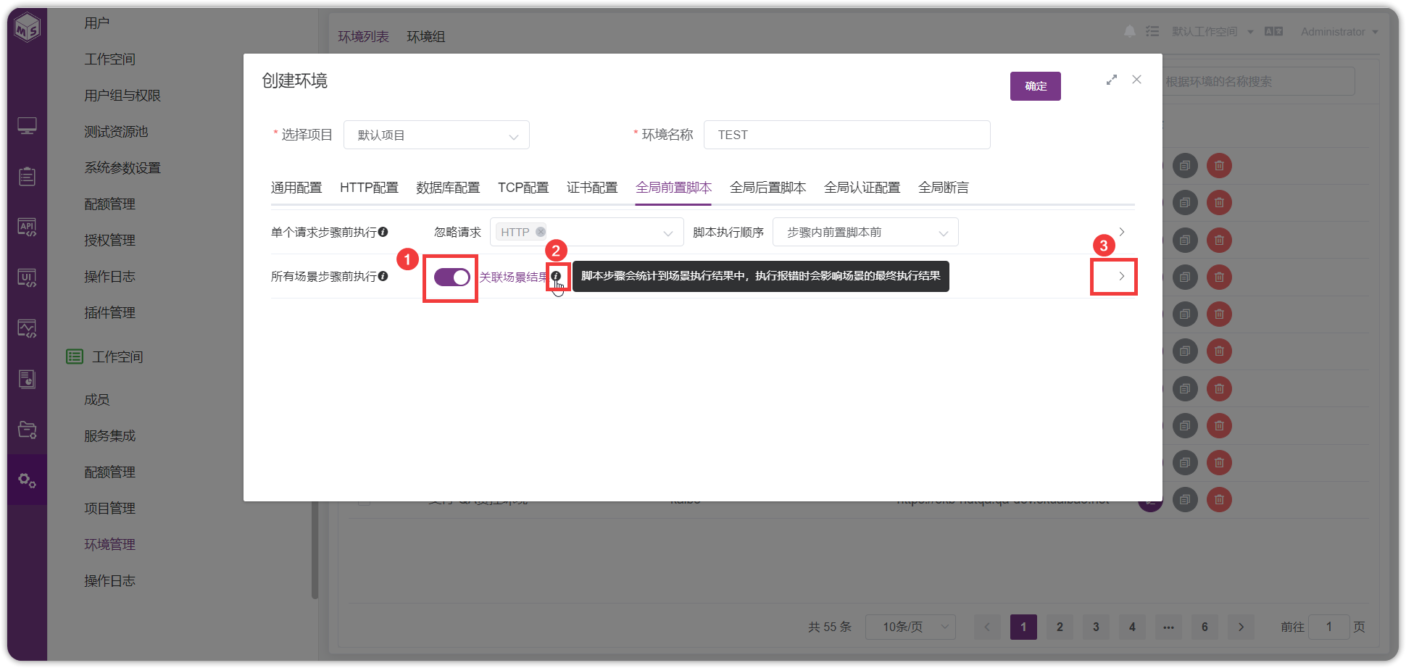Open the 脚本执行顺序 dropdown
The height and width of the screenshot is (668, 1406).
pyautogui.click(x=865, y=232)
